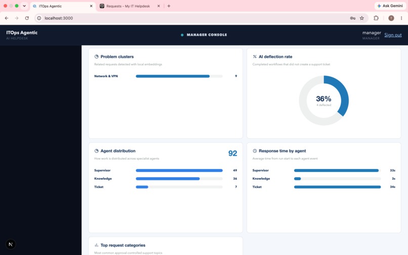Click the Sign out link

pos(393,35)
